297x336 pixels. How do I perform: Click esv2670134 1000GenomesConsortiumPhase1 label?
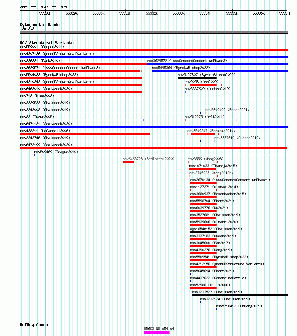pos(230,180)
